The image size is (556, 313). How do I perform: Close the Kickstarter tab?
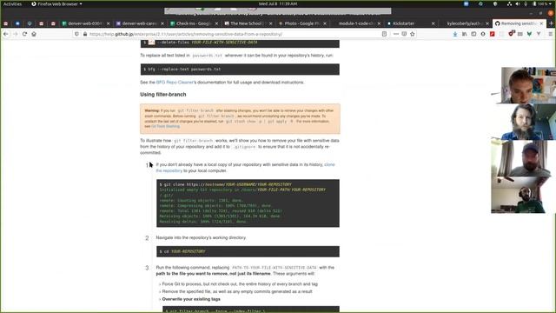point(433,23)
